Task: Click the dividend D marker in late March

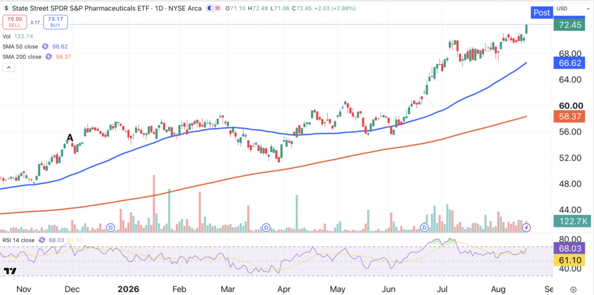Action: click(x=266, y=228)
